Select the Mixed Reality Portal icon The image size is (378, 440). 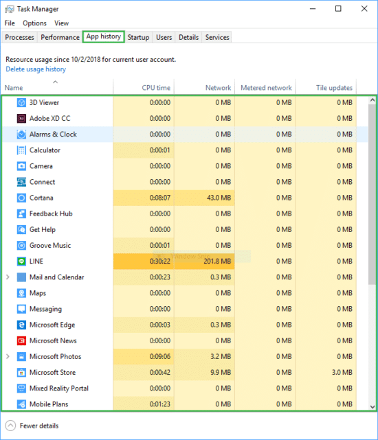coord(21,389)
